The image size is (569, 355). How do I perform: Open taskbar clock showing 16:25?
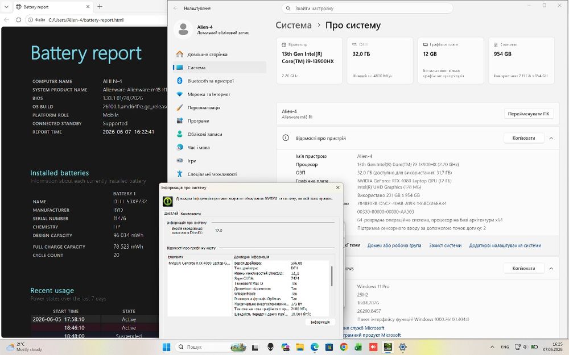pyautogui.click(x=552, y=346)
